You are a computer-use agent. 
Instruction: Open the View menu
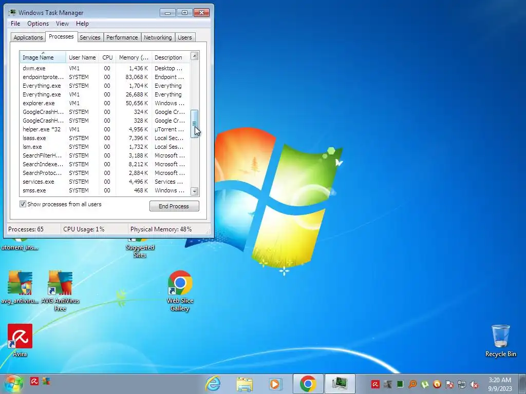(x=62, y=24)
